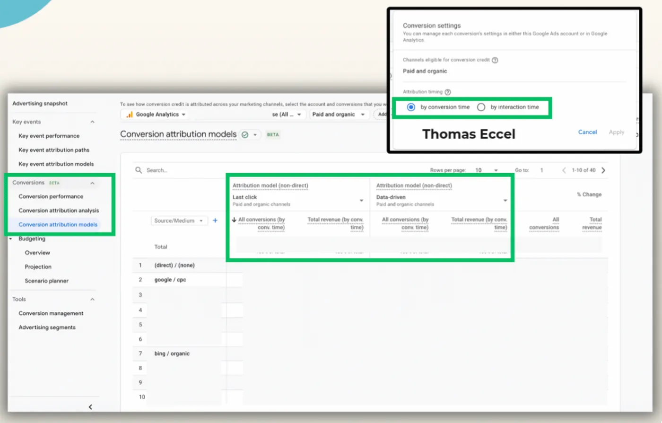Open Conversion performance
662x423 pixels.
[x=51, y=196]
